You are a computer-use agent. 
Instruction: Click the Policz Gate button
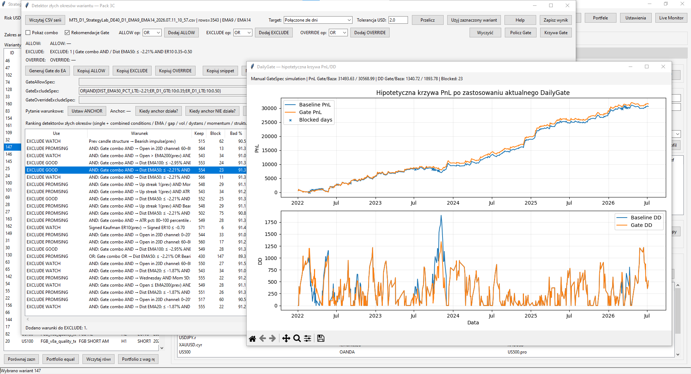pyautogui.click(x=520, y=33)
